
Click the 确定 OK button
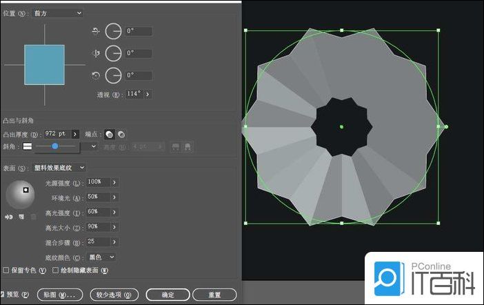point(168,295)
